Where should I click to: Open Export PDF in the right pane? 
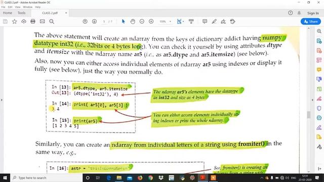(319, 41)
